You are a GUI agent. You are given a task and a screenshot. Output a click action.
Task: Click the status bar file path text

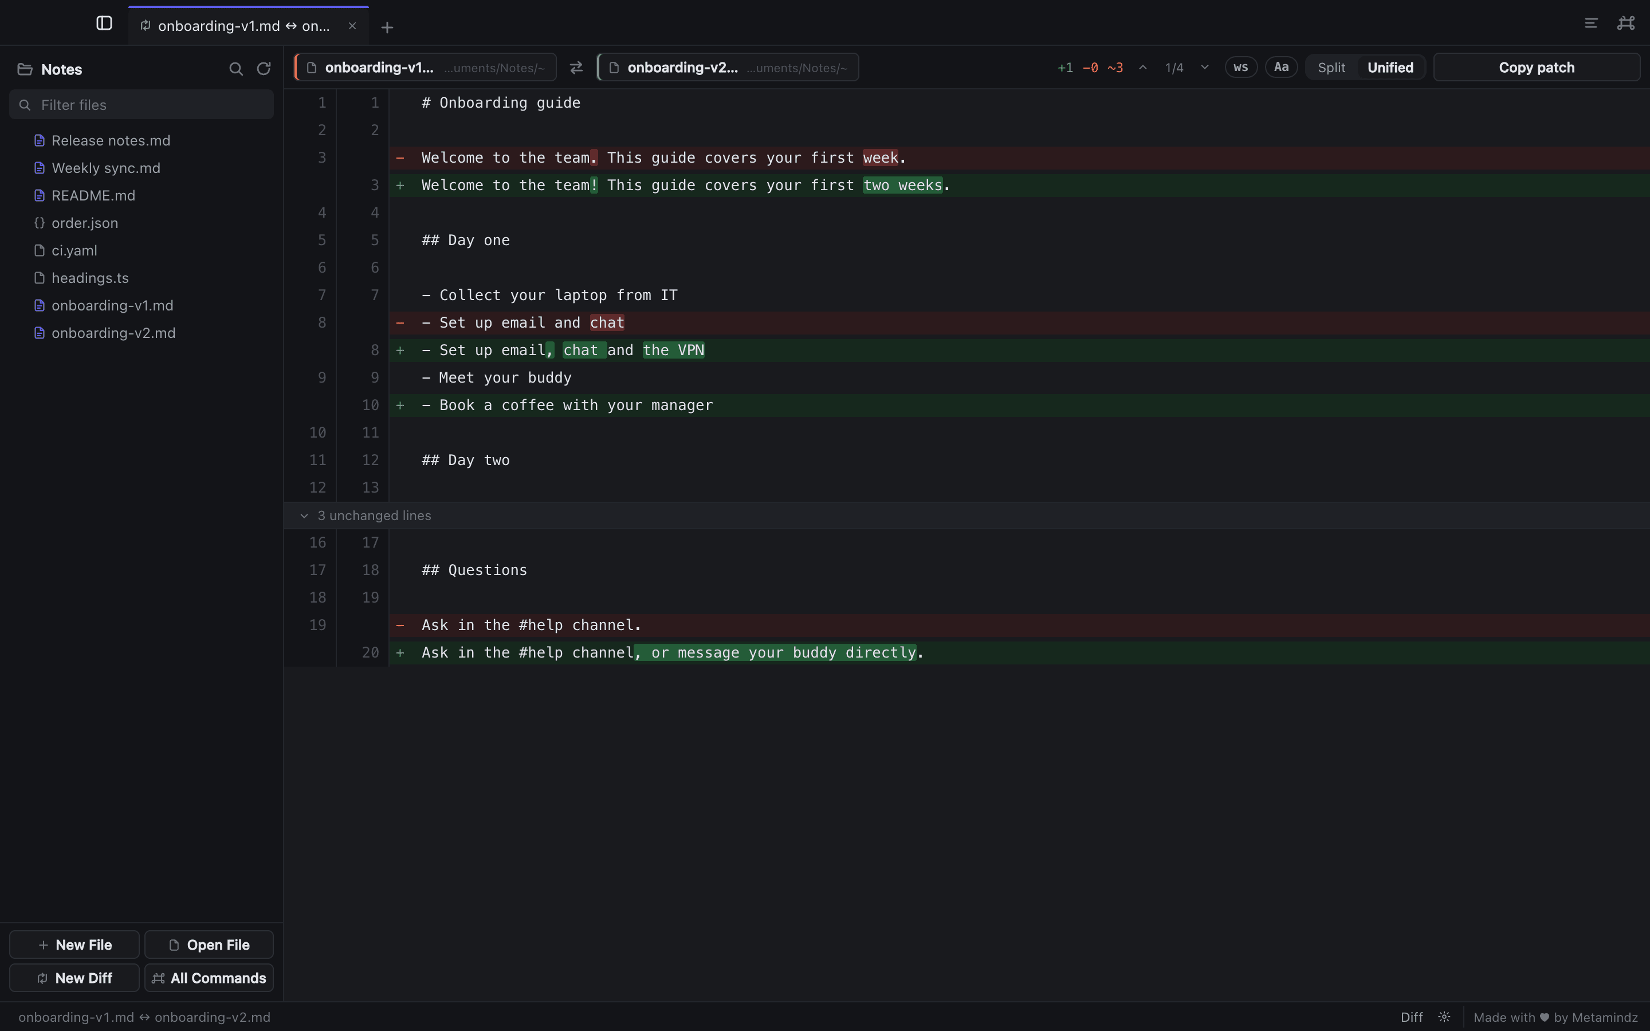point(144,1017)
